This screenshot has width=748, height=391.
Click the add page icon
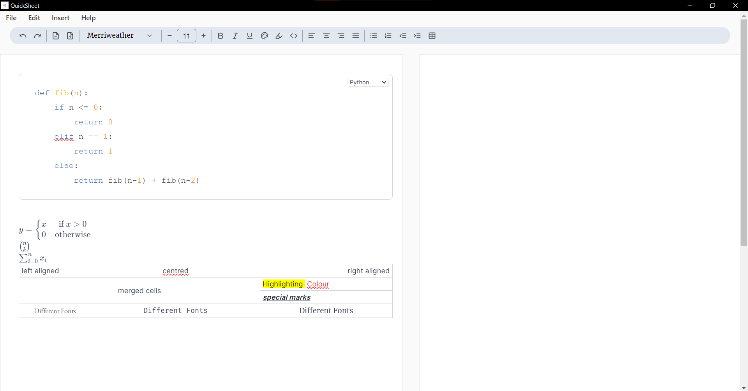(70, 36)
